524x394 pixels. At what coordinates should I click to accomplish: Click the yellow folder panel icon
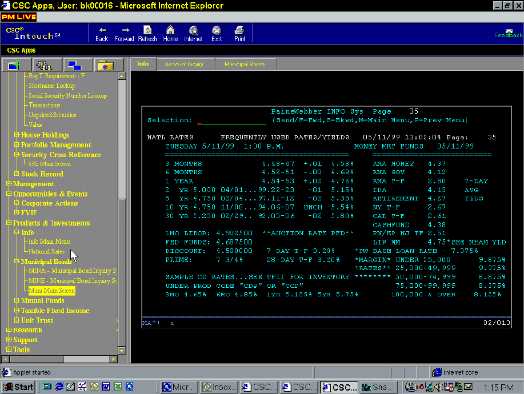pyautogui.click(x=108, y=65)
